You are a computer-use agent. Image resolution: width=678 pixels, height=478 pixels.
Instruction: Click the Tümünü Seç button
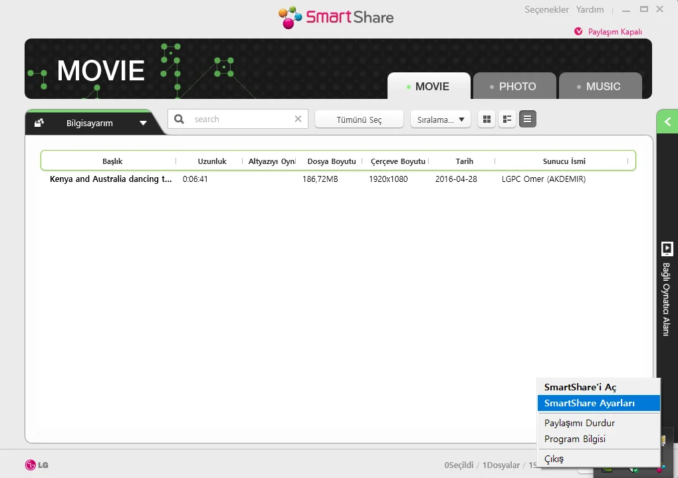[x=360, y=119]
